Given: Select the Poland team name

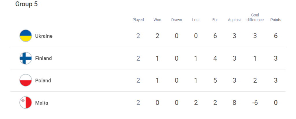Looking at the screenshot, I should (43, 81).
